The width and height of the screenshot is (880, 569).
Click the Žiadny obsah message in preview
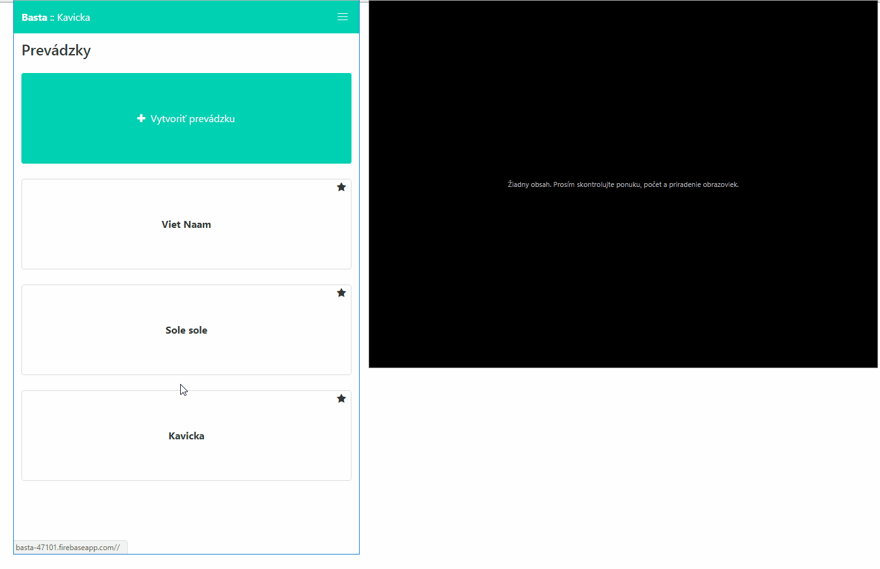tap(622, 184)
